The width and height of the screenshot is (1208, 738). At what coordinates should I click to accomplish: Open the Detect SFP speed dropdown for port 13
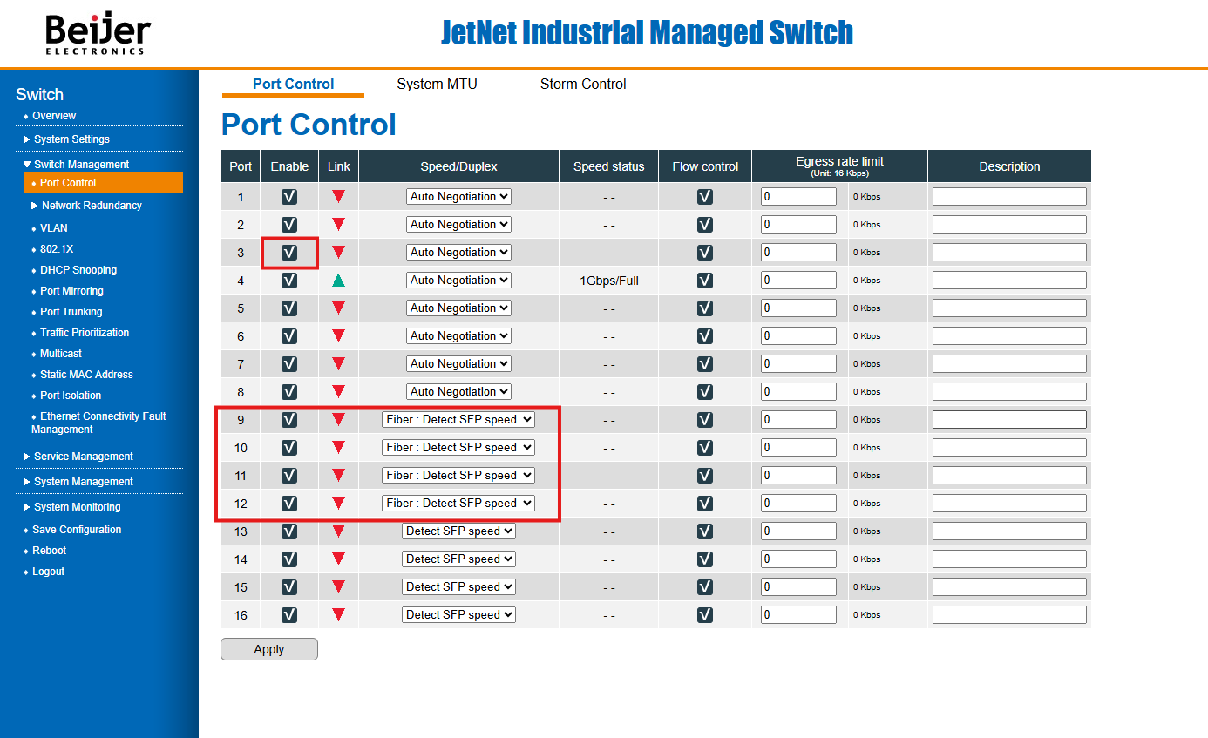coord(458,531)
